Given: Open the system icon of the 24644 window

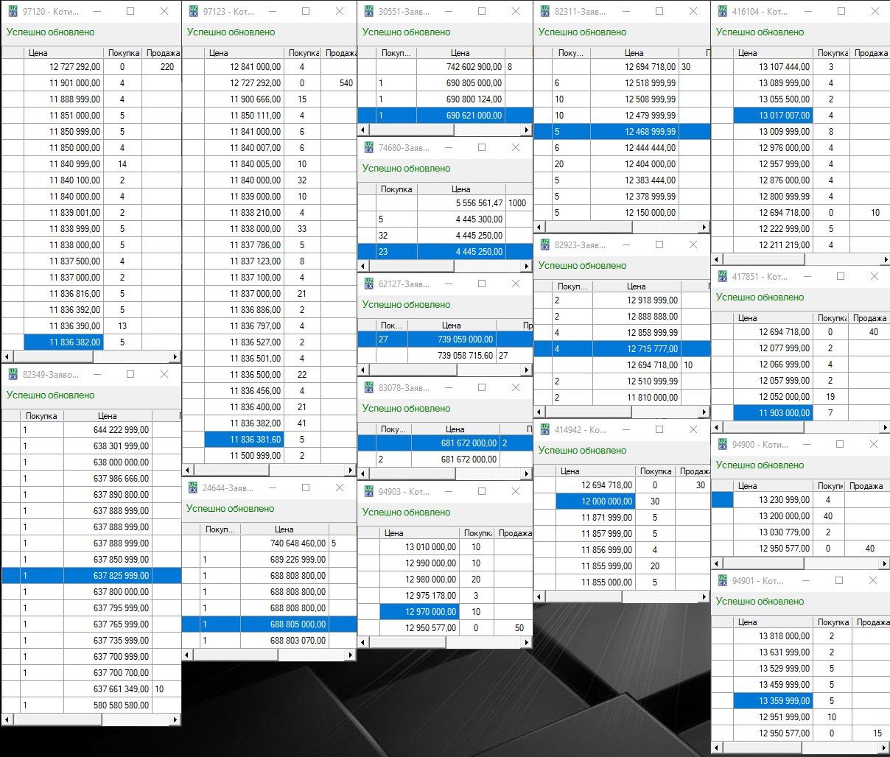Looking at the screenshot, I should [193, 487].
